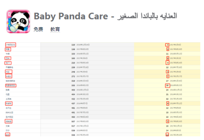Open the 毛里塔尼亚 country entry
The image size is (204, 140).
pos(11,86)
